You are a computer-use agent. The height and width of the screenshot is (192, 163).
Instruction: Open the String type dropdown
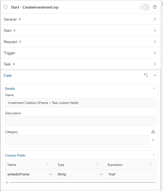coord(101,174)
